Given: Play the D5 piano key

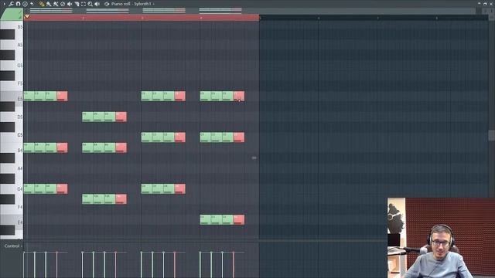Looking at the screenshot, I should [x=19, y=117].
